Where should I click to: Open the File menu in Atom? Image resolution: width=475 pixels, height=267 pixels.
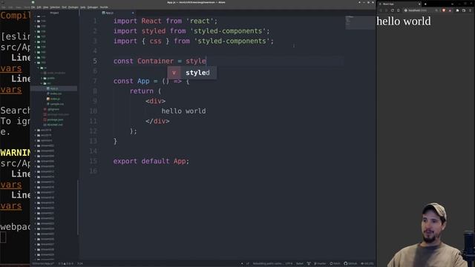tap(33, 7)
